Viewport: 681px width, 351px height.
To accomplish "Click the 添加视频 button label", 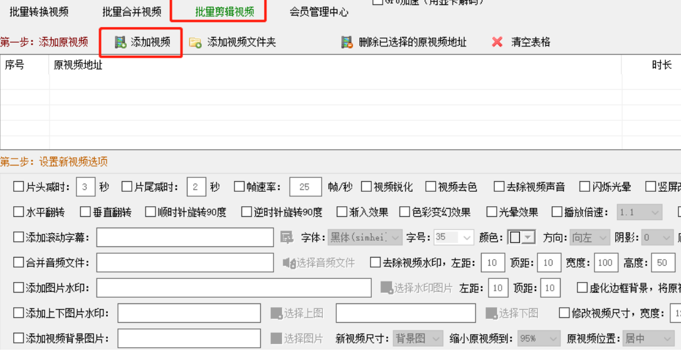I will [150, 42].
